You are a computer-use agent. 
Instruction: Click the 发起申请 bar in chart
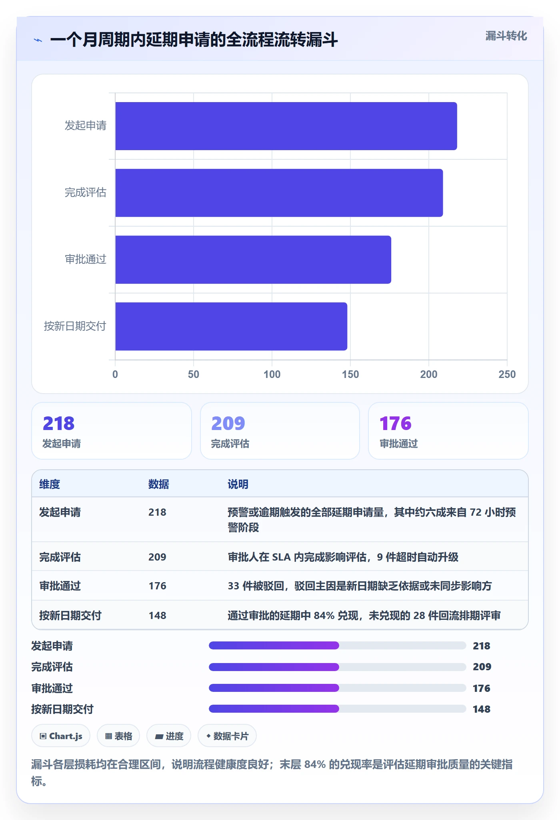tap(286, 126)
